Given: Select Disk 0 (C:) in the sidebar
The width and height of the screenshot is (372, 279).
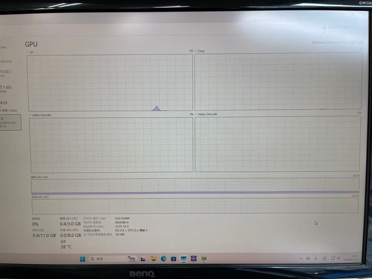Looking at the screenshot, I should tap(8, 73).
